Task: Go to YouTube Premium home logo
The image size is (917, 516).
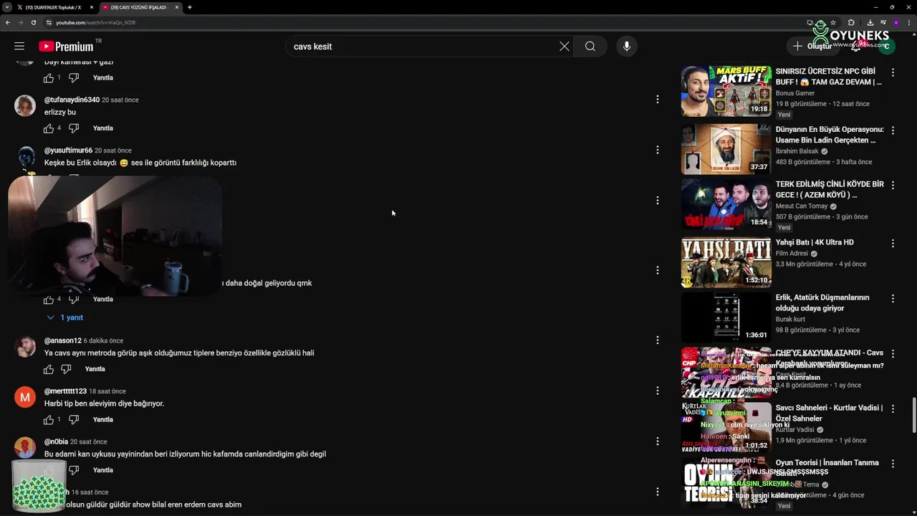Action: (66, 46)
